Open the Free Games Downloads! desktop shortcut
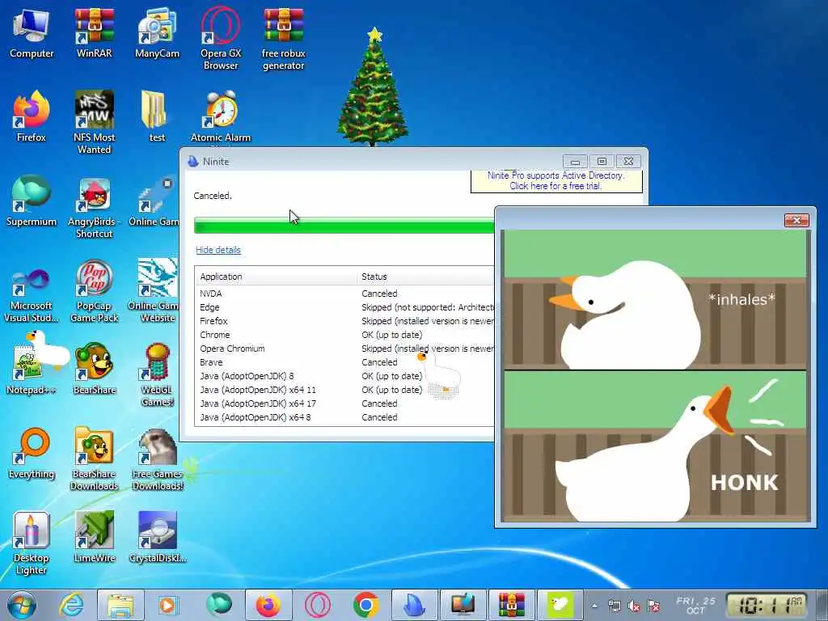The height and width of the screenshot is (621, 828). pos(158,458)
